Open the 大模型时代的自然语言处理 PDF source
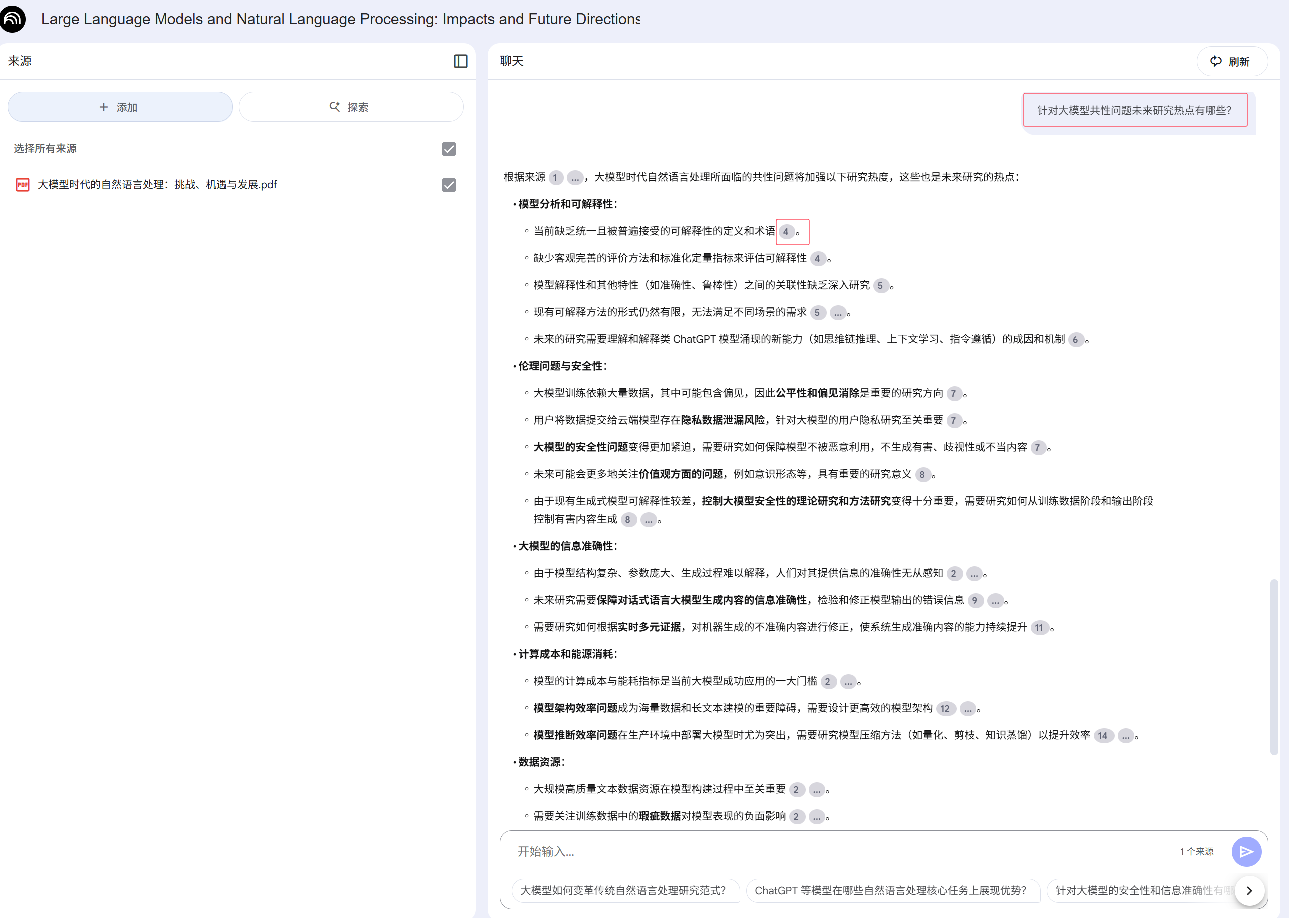1289x918 pixels. pos(157,185)
